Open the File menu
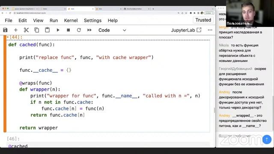The height and width of the screenshot is (154, 274). click(x=9, y=21)
